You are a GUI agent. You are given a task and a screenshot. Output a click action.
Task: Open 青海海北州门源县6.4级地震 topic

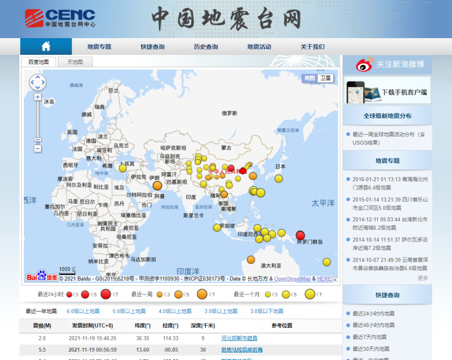[390, 183]
